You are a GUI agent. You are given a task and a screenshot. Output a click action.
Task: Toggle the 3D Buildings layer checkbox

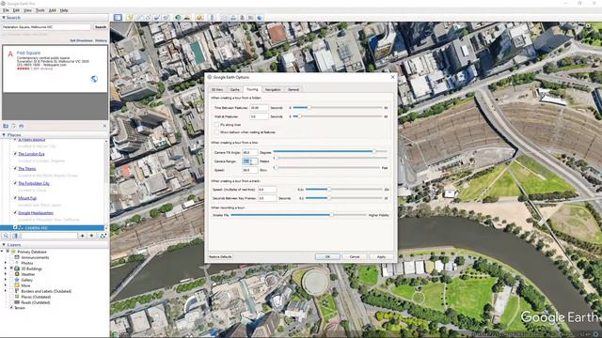11,269
